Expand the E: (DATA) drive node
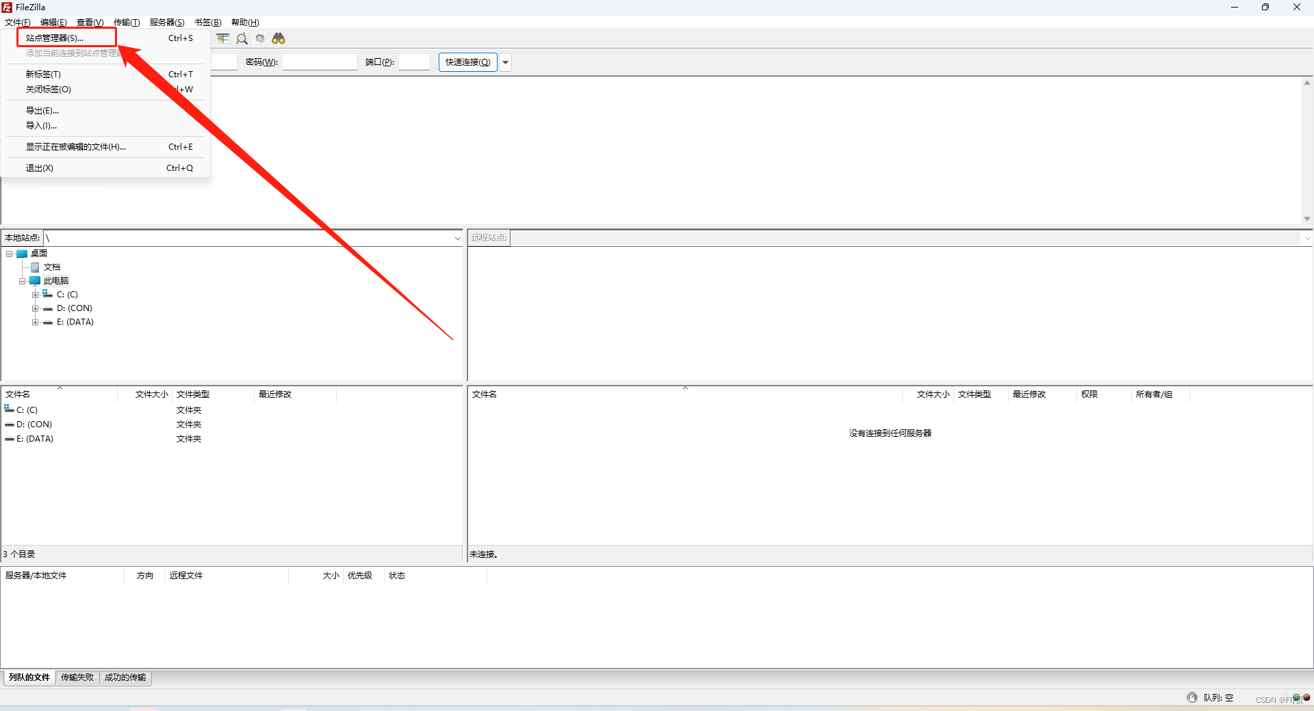The image size is (1314, 711). coord(36,322)
